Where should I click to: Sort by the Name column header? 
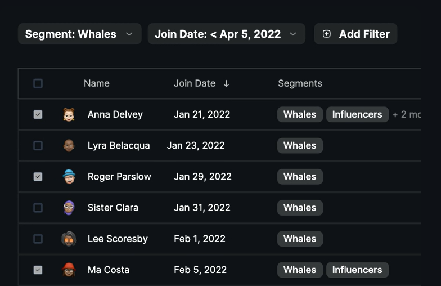(x=96, y=83)
